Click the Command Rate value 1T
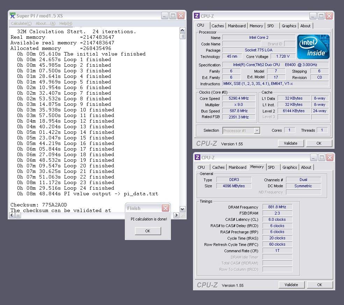This screenshot has width=344, height=305. tap(277, 250)
